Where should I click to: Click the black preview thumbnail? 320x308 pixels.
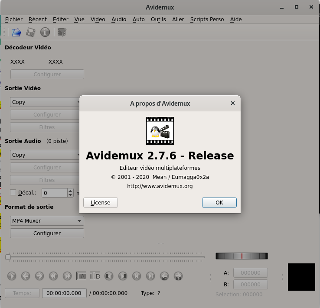pos(301,277)
